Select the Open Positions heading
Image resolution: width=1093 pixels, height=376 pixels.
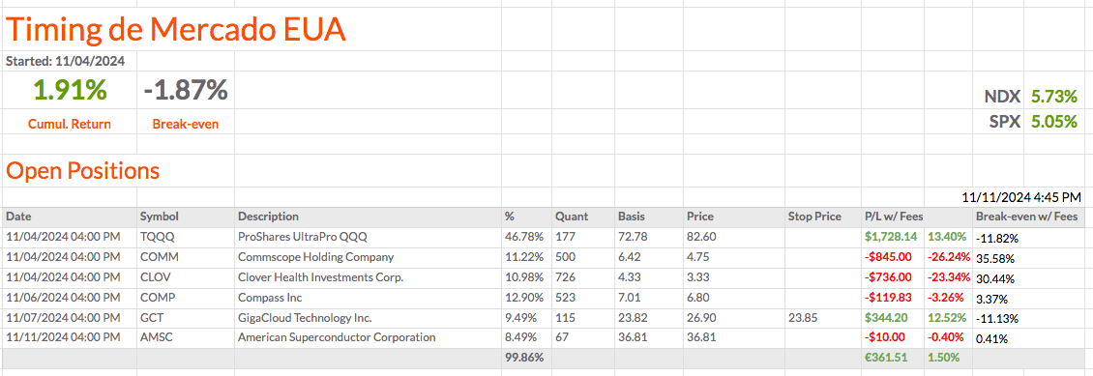tap(83, 170)
